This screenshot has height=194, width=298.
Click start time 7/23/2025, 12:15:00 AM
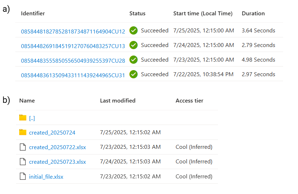point(203,60)
